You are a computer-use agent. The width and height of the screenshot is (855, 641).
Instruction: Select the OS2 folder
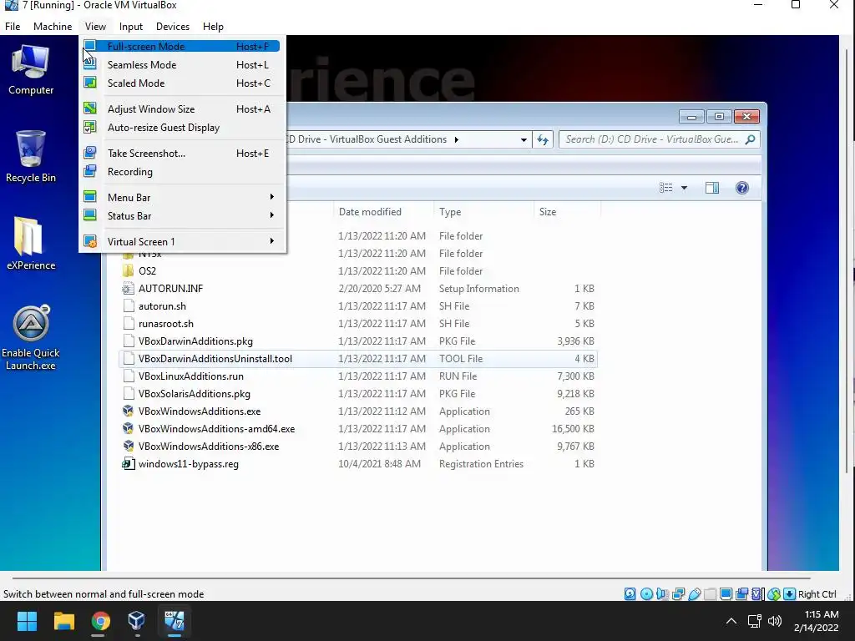point(357,271)
